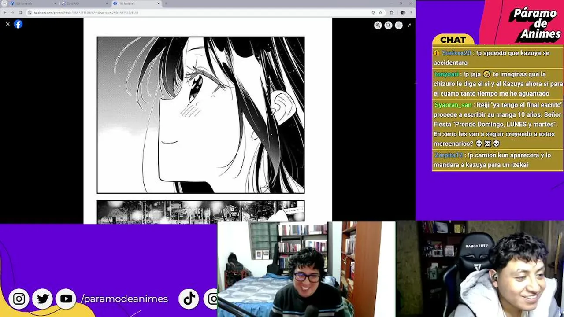Click the lower manga panel of the street
The image size is (564, 317).
coord(200,212)
